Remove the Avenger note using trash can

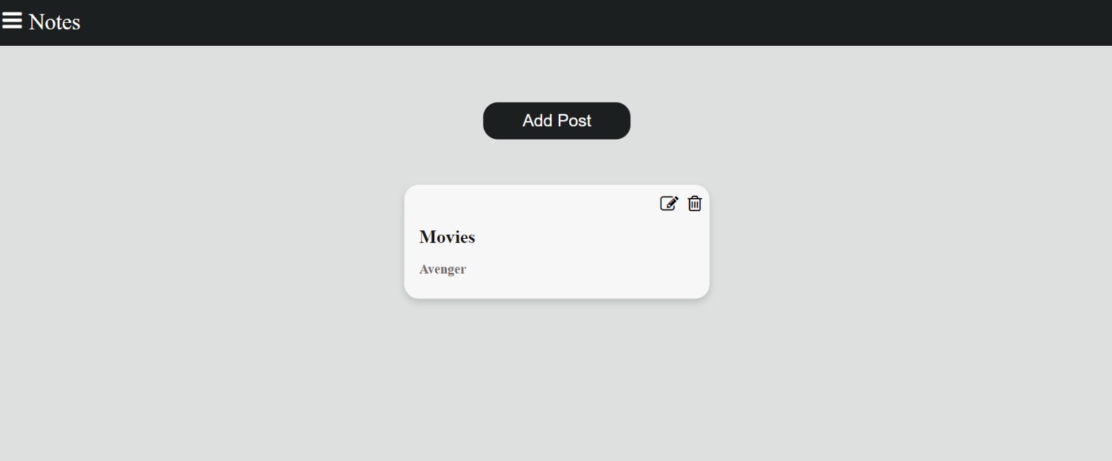coord(694,203)
